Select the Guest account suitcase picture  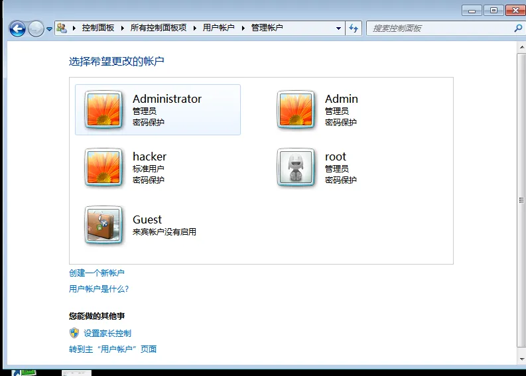click(103, 225)
